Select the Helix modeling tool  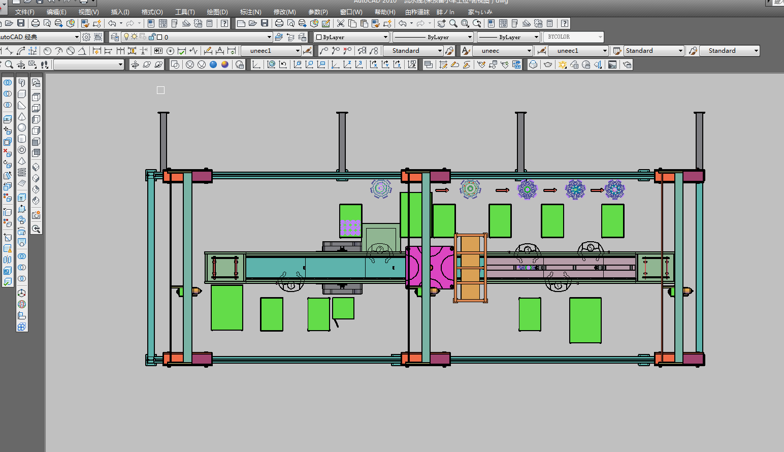click(x=22, y=172)
